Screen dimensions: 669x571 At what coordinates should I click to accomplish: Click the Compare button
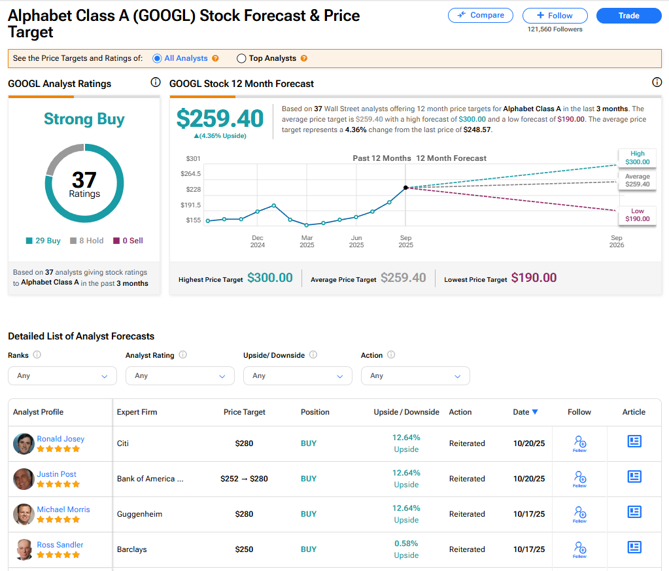pos(481,15)
